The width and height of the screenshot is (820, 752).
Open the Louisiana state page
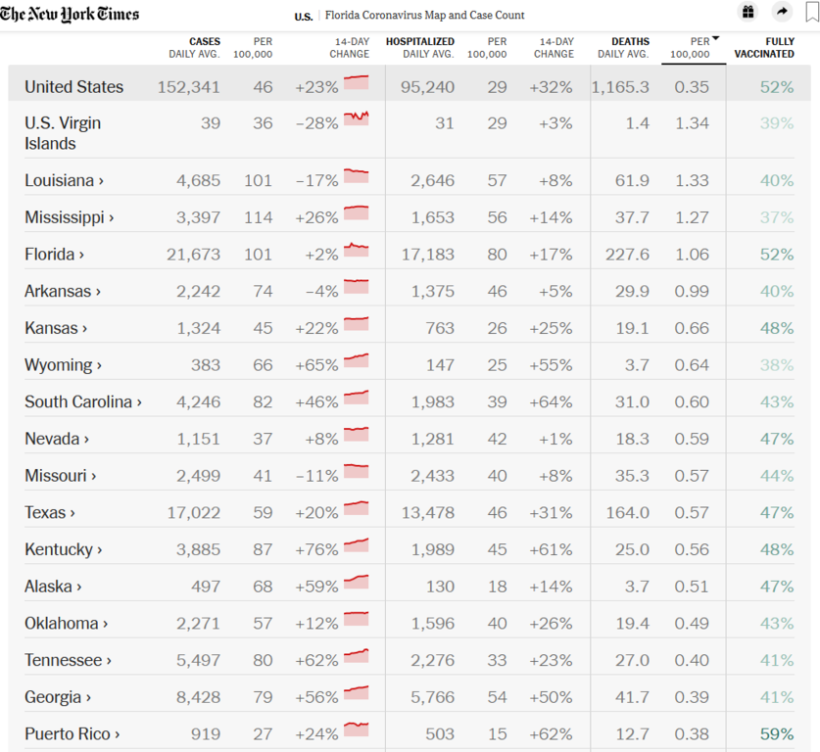pos(64,180)
